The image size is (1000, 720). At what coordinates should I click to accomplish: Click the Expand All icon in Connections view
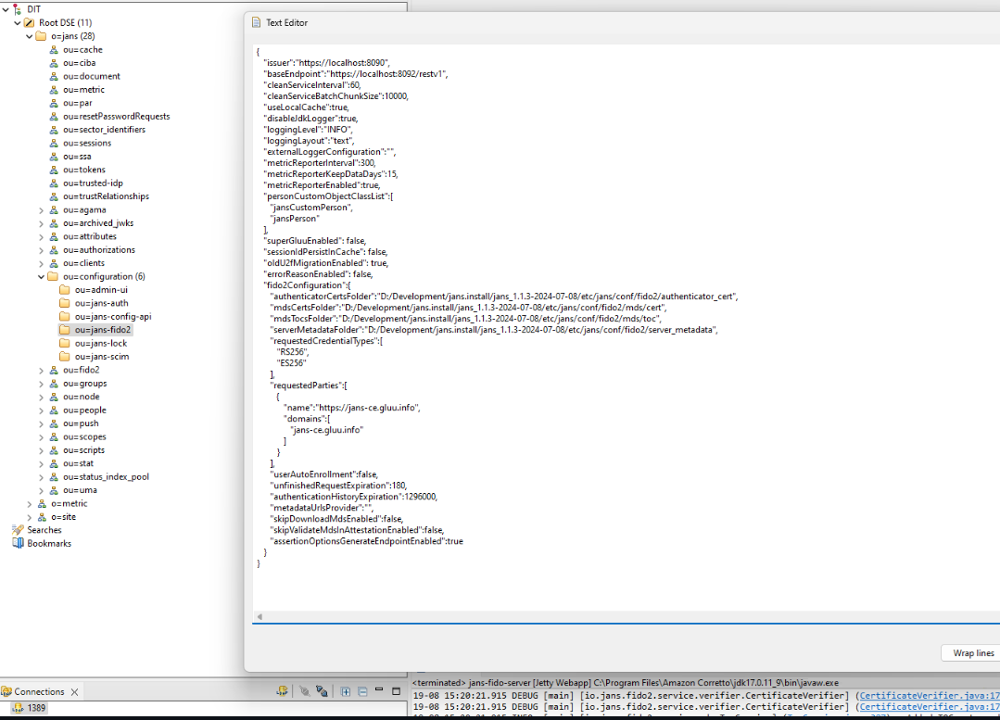(346, 691)
